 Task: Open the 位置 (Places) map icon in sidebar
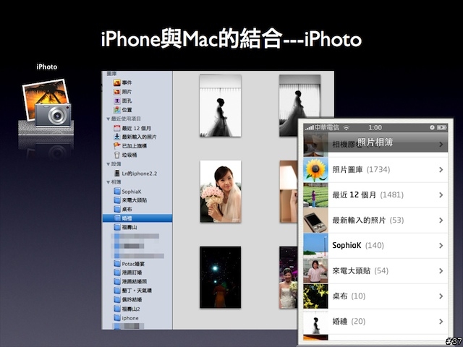pos(117,110)
